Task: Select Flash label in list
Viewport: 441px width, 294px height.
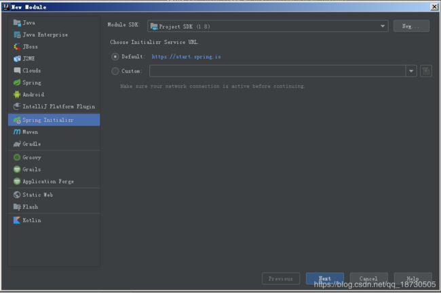Action: pyautogui.click(x=30, y=207)
